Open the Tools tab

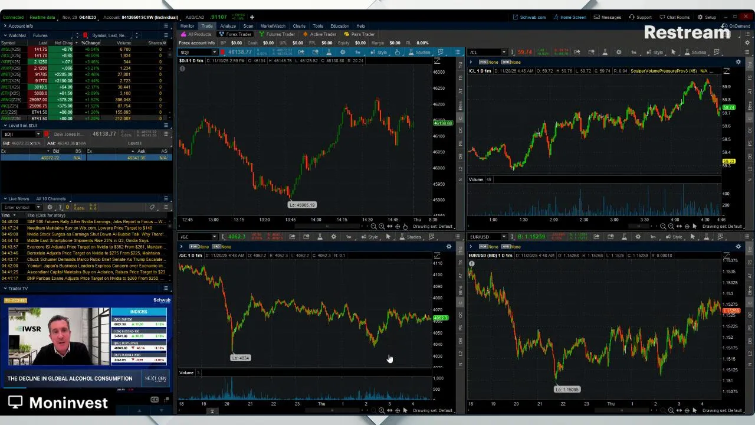318,26
